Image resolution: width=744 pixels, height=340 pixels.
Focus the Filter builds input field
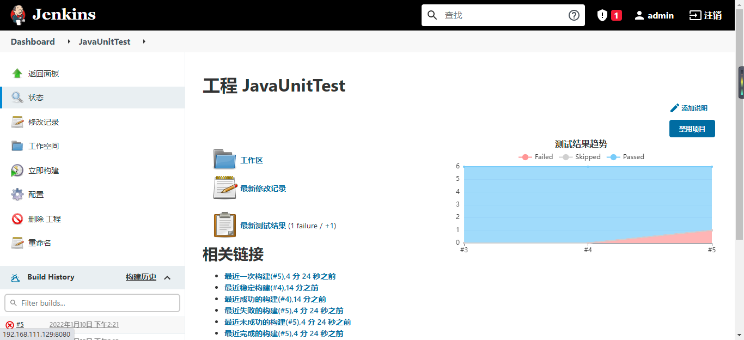point(93,303)
